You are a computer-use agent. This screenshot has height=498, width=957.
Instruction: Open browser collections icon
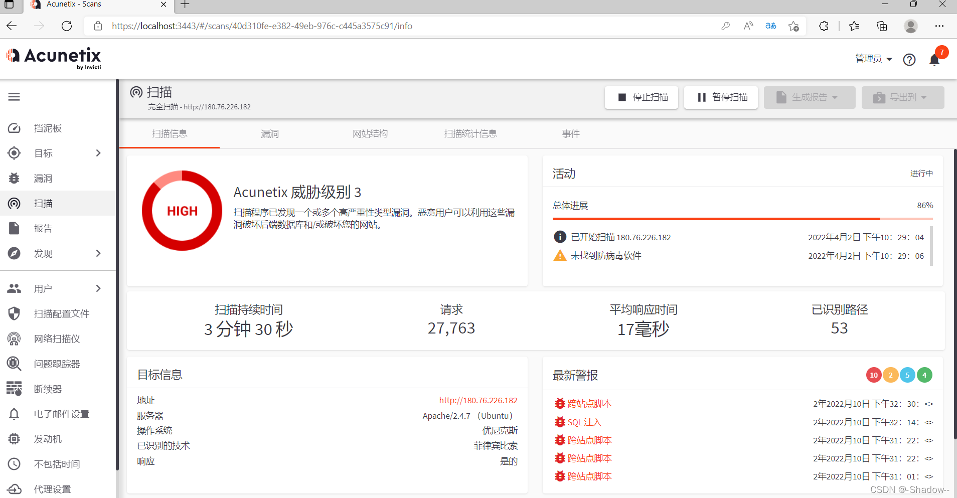(x=882, y=26)
